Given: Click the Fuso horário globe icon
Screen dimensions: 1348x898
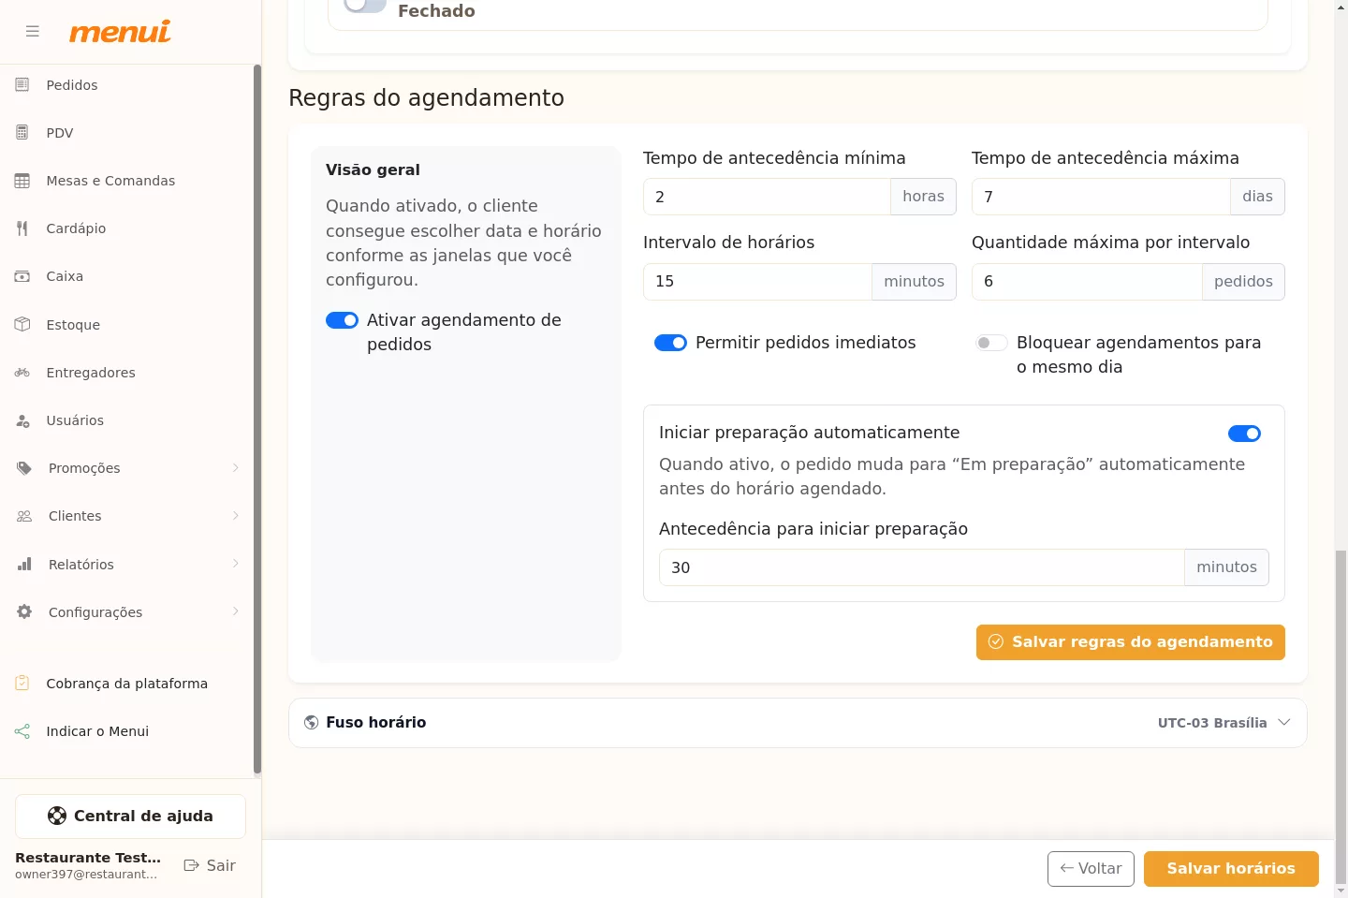Looking at the screenshot, I should [312, 723].
